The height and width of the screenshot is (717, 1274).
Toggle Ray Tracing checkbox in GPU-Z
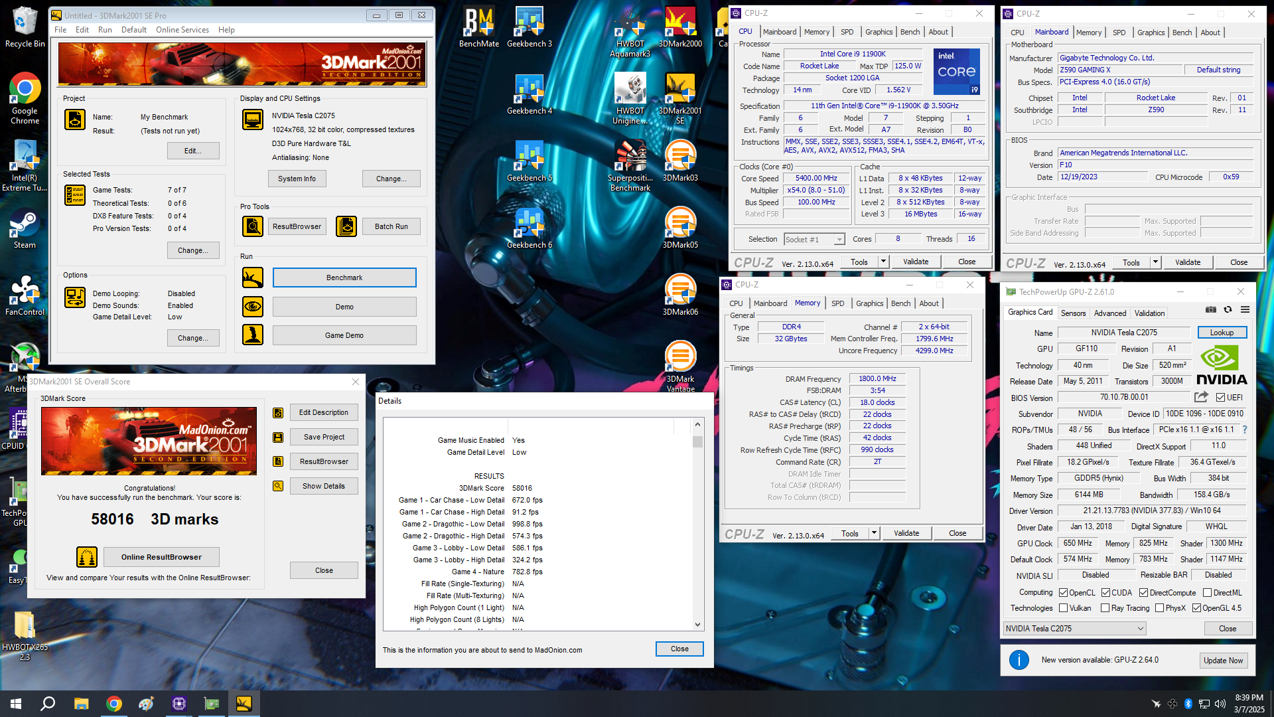(1105, 608)
